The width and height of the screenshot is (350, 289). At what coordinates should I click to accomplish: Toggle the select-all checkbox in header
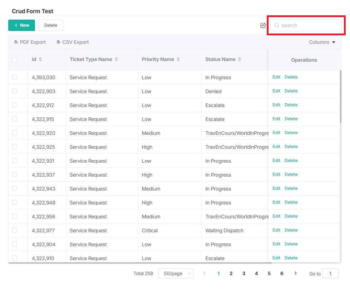(x=15, y=60)
